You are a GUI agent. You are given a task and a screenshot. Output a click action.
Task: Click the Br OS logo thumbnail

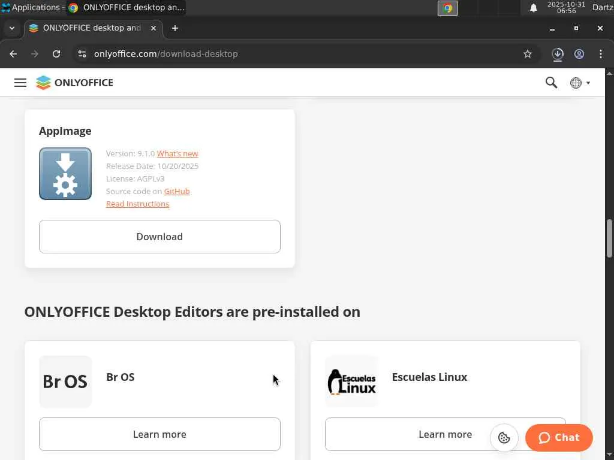click(65, 382)
